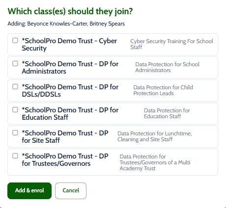Viewport: 226px width, 208px height.
Task: Choose the "DP for Administrators" class name
Action: point(70,68)
